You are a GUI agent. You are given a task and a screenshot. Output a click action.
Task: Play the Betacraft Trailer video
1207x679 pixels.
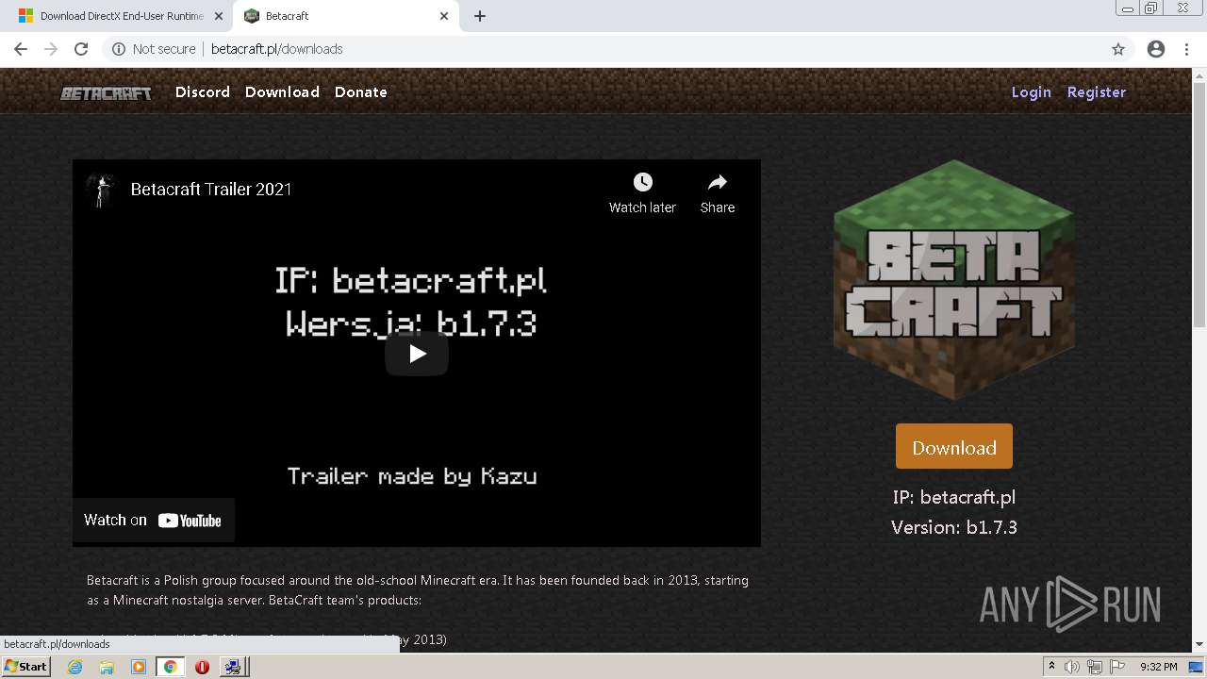pyautogui.click(x=417, y=354)
